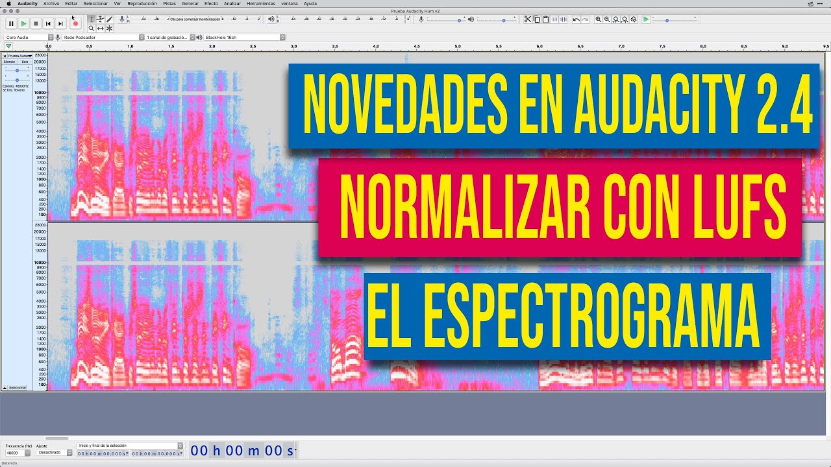Open the recording channels dropdown

170,38
